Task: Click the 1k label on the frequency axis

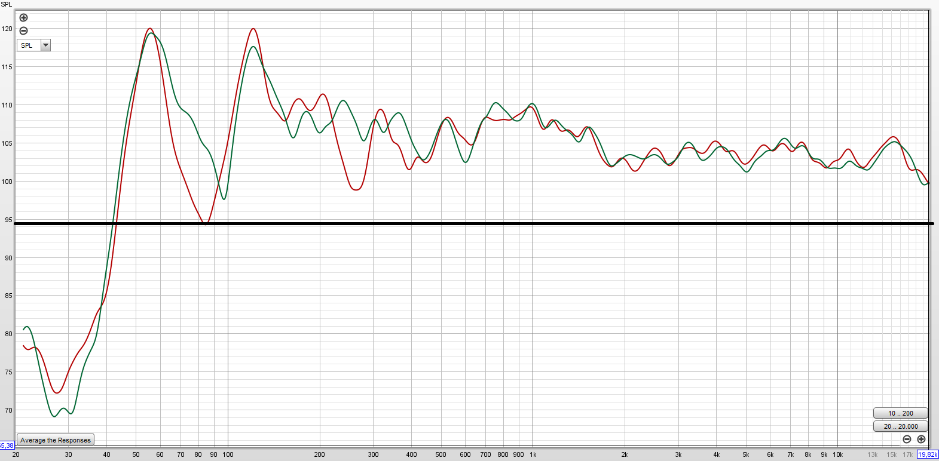Action: pyautogui.click(x=533, y=454)
